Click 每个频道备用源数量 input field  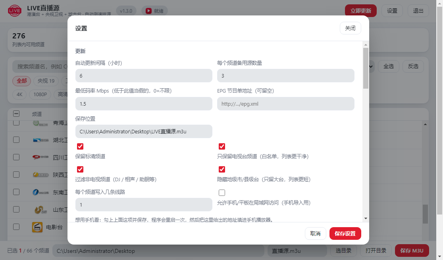pyautogui.click(x=286, y=76)
